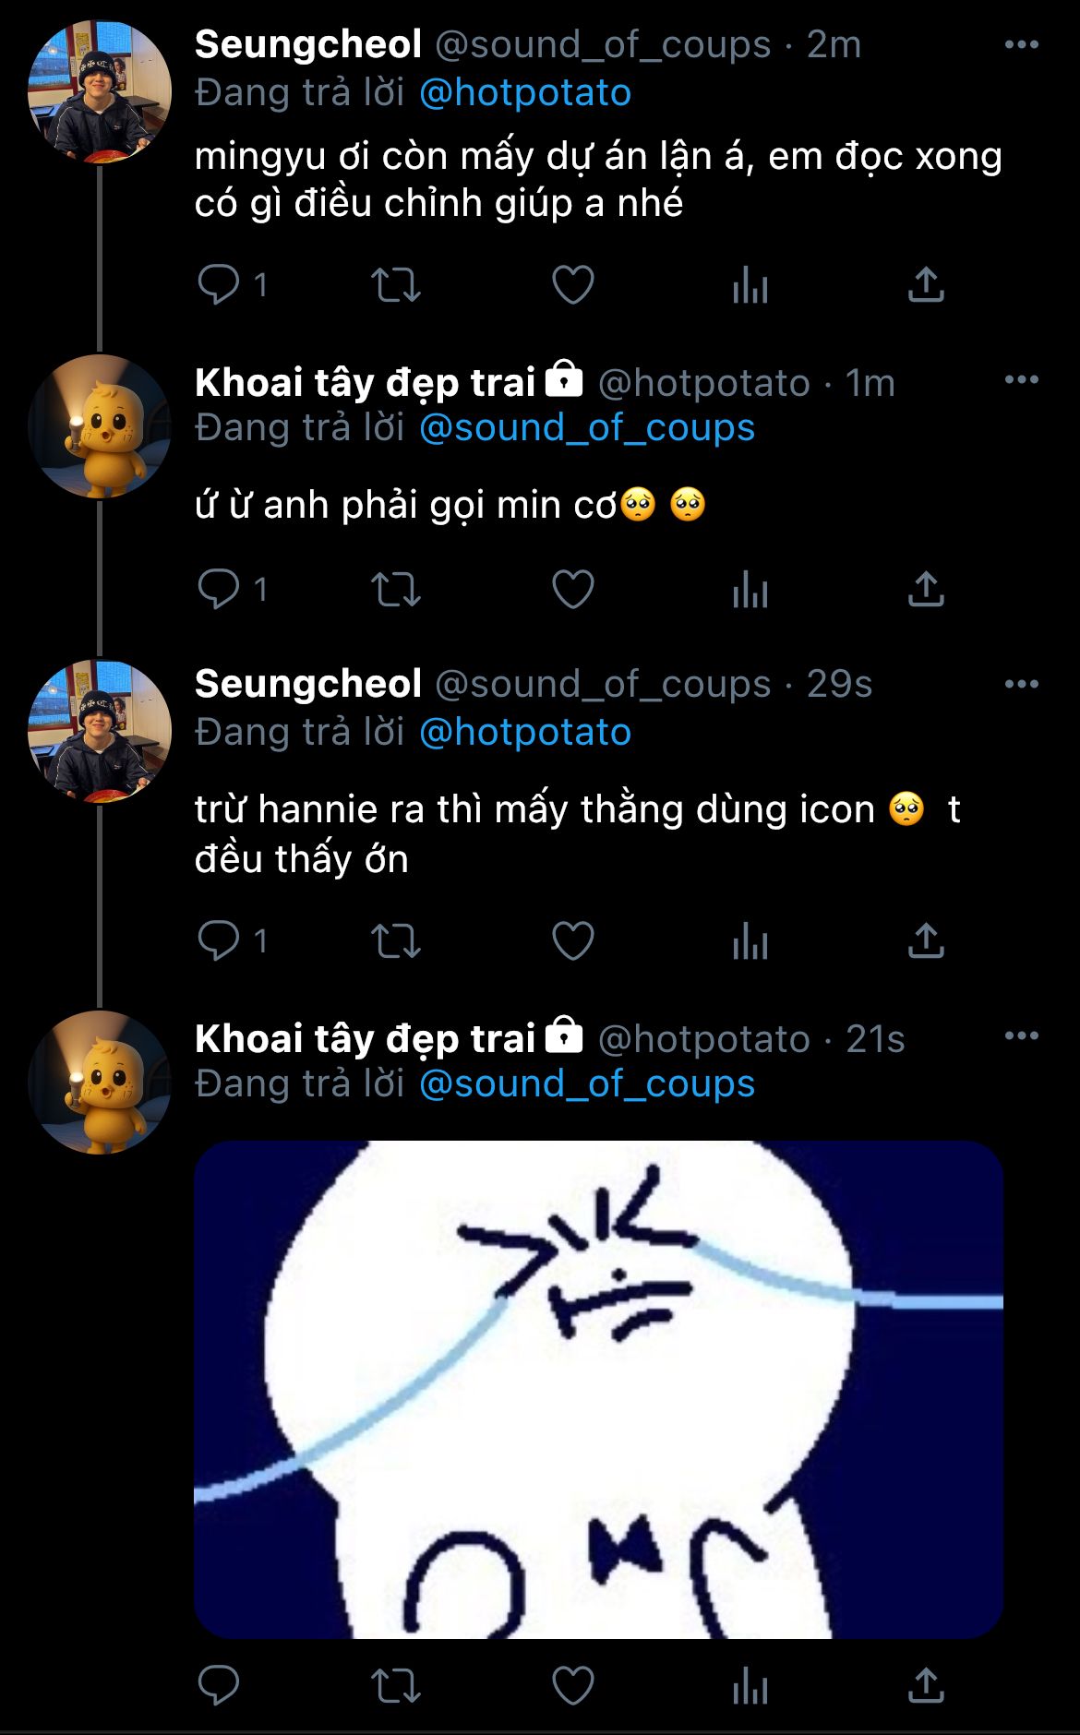Reply to the crying cartoon image tweet
The height and width of the screenshot is (1735, 1080).
point(220,1686)
